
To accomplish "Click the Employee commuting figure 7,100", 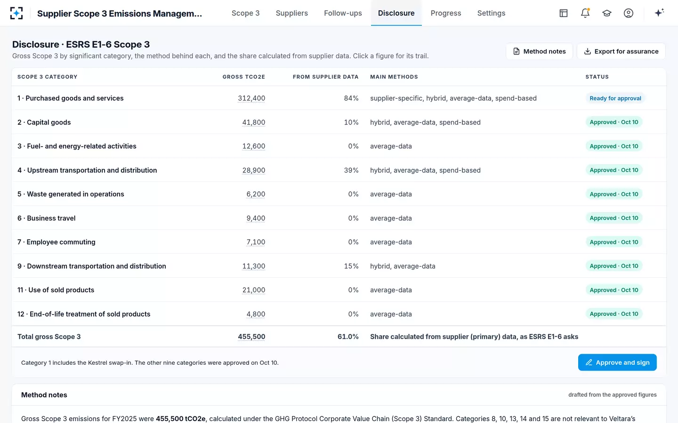I will click(256, 242).
